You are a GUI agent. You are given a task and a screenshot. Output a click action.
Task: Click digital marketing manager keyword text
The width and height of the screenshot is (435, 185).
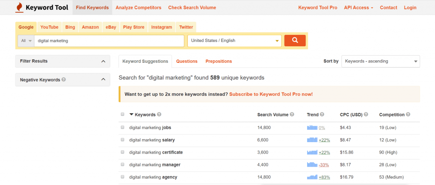coord(155,165)
